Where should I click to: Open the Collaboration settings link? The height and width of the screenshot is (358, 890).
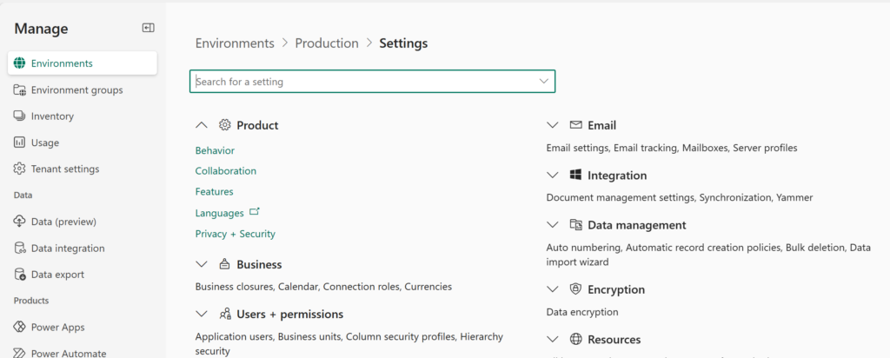point(225,171)
